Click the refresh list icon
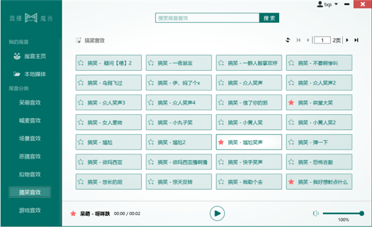 [x=288, y=40]
